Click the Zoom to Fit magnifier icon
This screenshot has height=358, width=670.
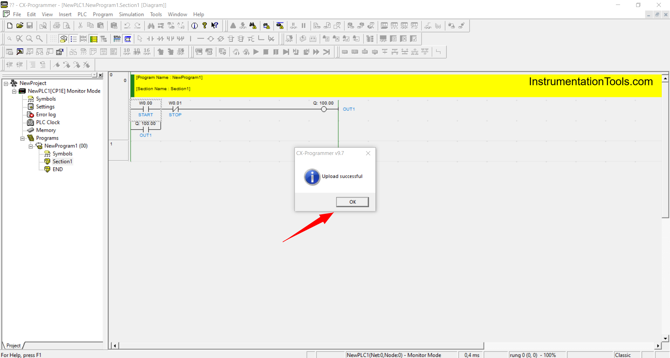tap(19, 39)
